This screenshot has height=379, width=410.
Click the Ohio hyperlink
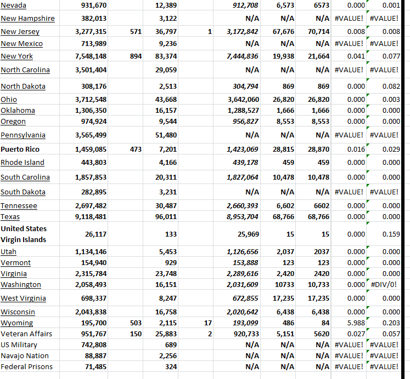click(9, 99)
